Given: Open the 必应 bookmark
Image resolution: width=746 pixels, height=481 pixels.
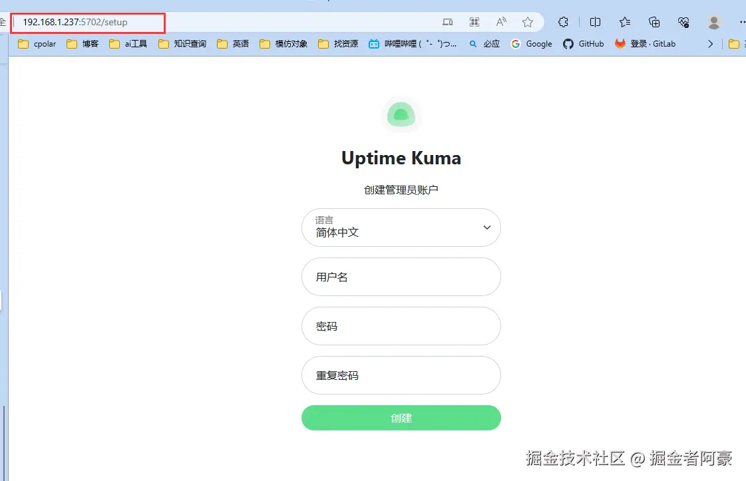Looking at the screenshot, I should tap(484, 44).
